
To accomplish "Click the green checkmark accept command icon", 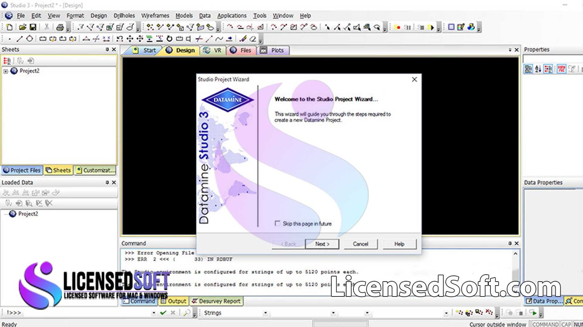I will click(x=163, y=312).
